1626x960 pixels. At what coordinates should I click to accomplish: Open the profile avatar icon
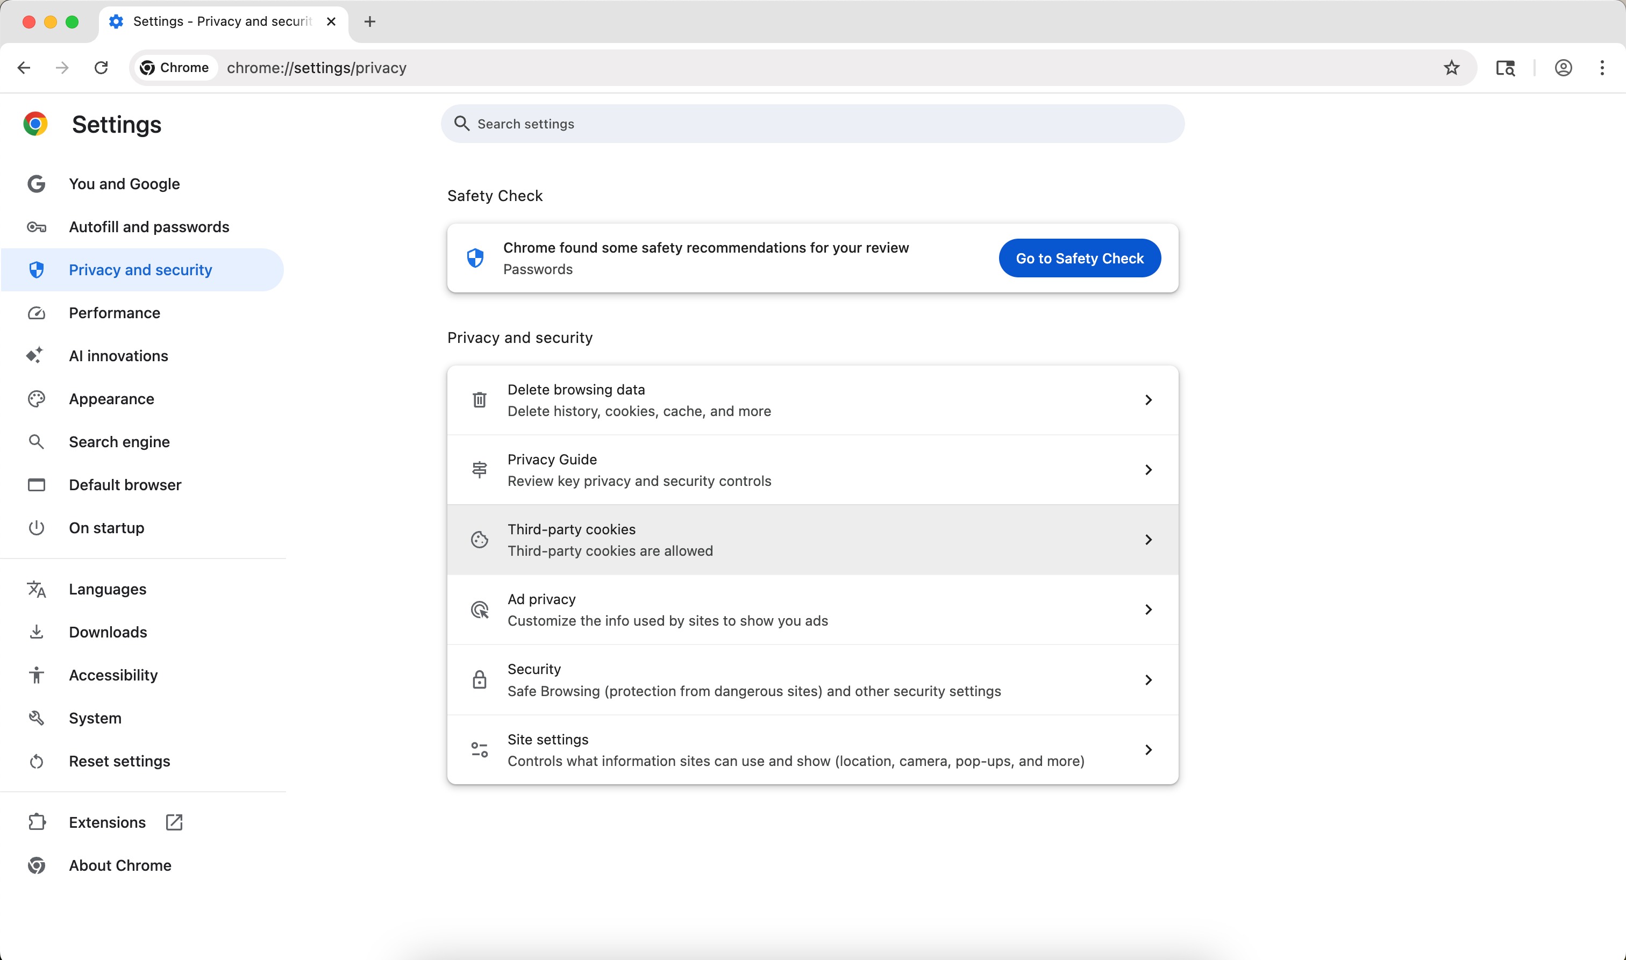1563,68
